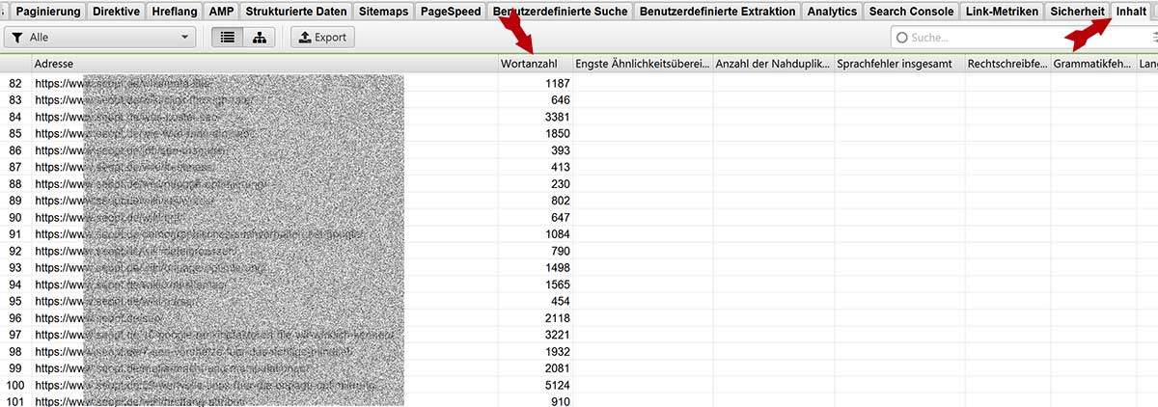Switch to list view icon
Screen dimensions: 1158x407
point(228,38)
